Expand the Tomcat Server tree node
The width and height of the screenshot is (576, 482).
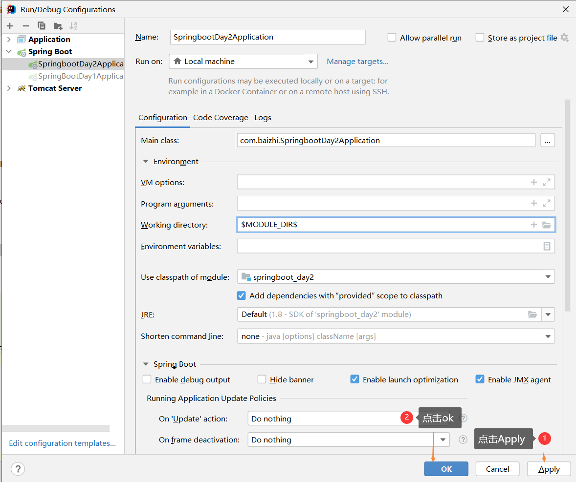pyautogui.click(x=9, y=88)
